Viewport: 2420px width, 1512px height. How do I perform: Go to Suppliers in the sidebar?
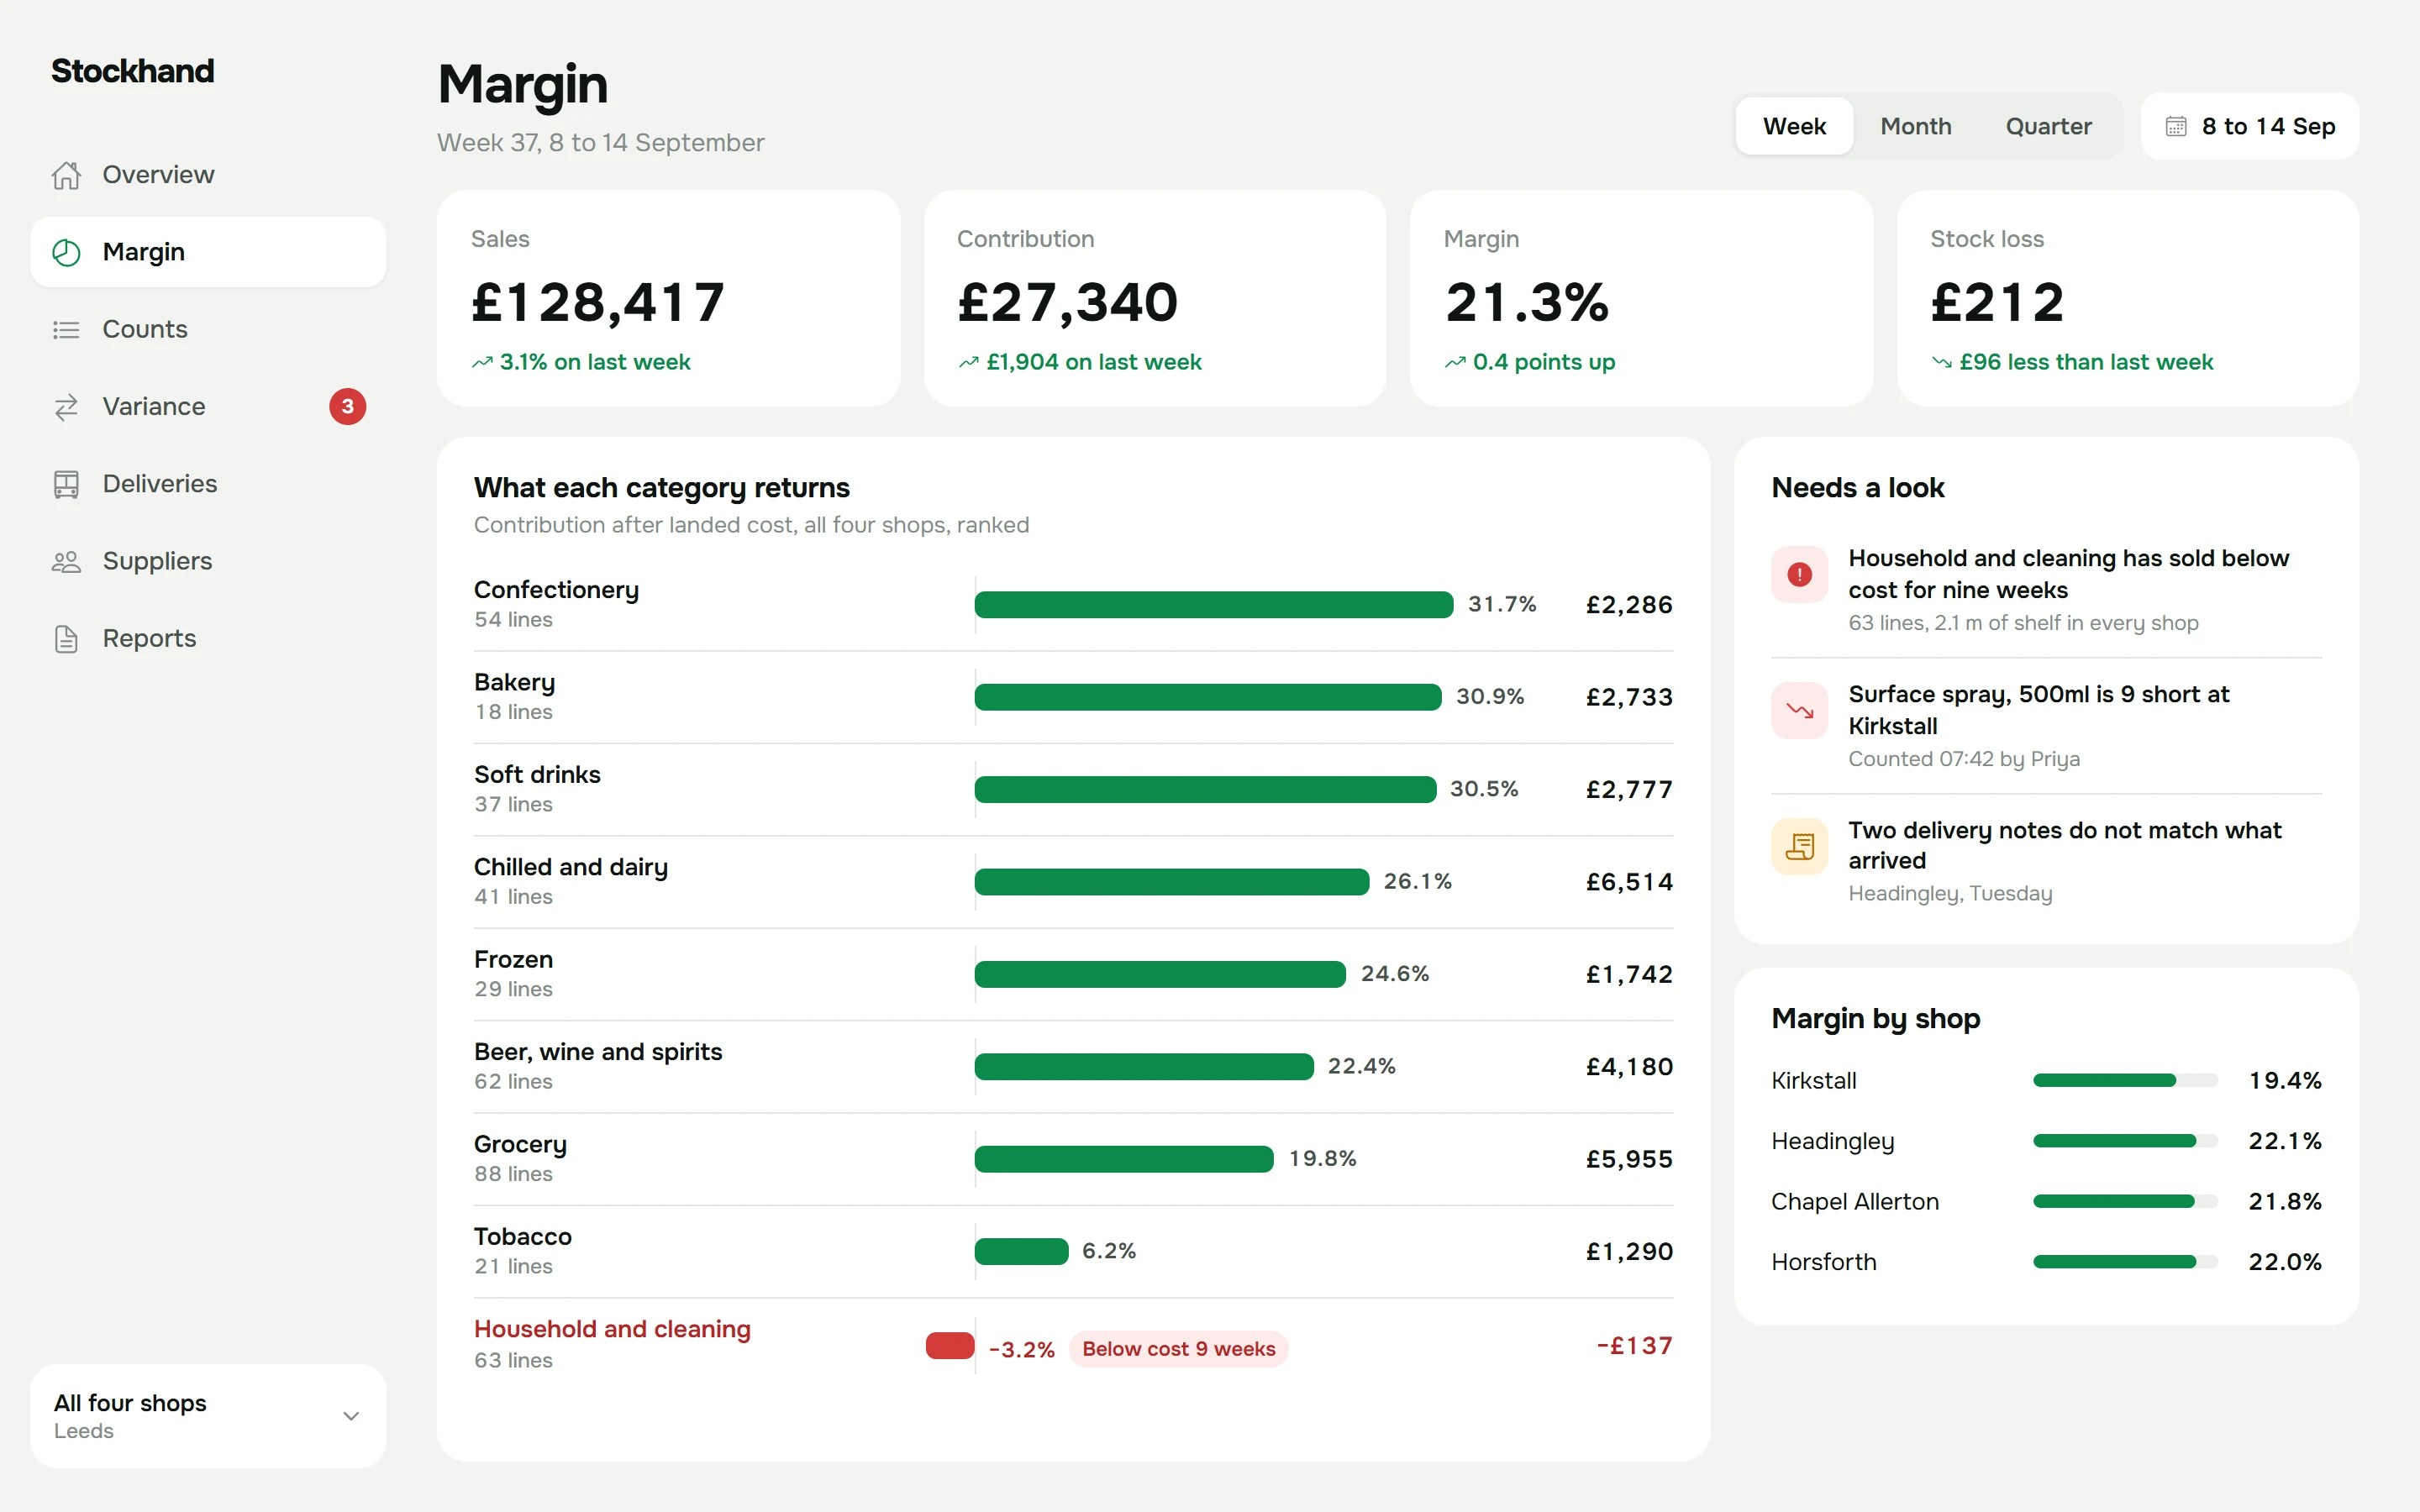click(208, 561)
